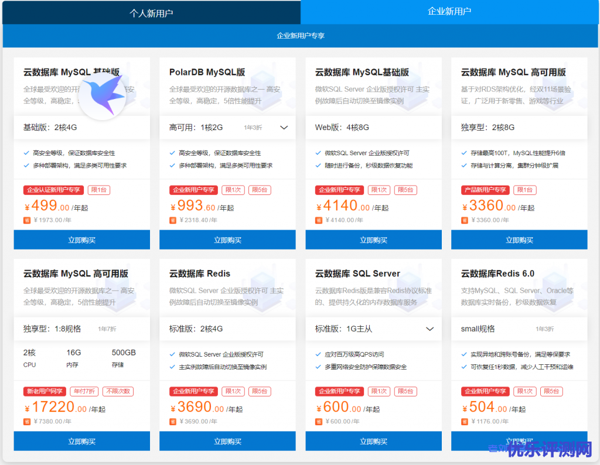Click the orange savings icon beside ¥7380.00/年
This screenshot has width=600, height=465.
[26, 422]
